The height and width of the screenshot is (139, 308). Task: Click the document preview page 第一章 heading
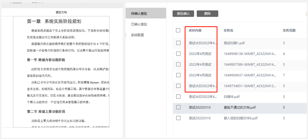pyautogui.click(x=54, y=21)
